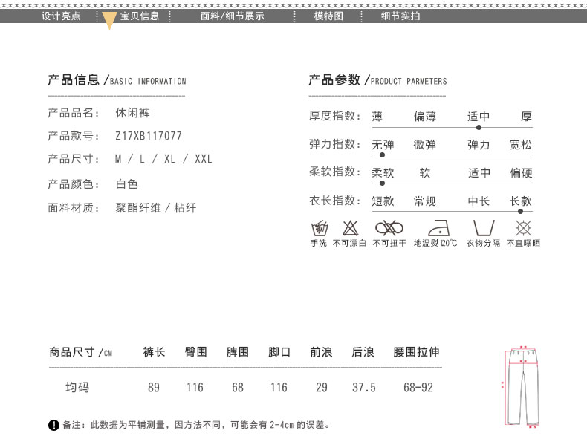This screenshot has height=439, width=587.
Task: Click product name value 休闲裤
Action: point(132,113)
